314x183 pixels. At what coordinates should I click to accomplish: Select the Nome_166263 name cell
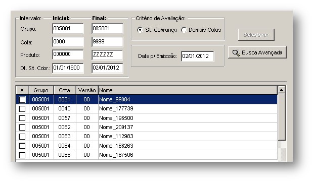tap(188, 146)
